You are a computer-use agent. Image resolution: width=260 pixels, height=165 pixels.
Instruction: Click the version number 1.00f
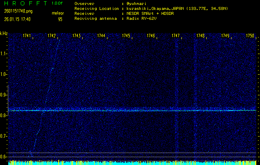[x=57, y=3]
